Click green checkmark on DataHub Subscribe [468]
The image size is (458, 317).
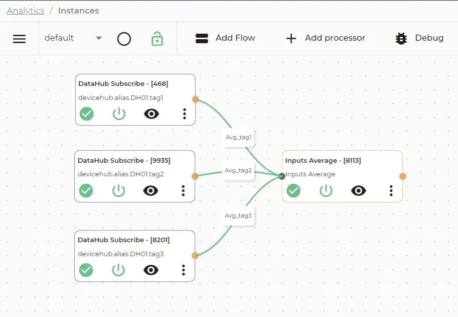tap(87, 114)
